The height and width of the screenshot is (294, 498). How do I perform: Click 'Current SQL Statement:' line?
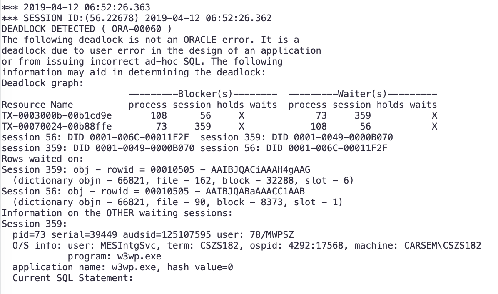click(73, 278)
